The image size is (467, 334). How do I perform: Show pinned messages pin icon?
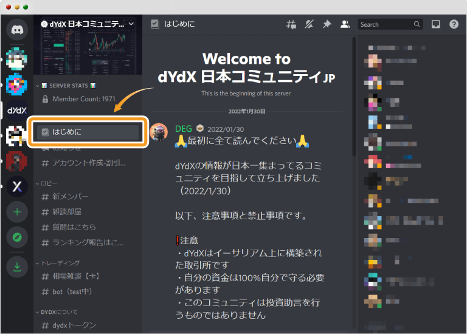327,24
